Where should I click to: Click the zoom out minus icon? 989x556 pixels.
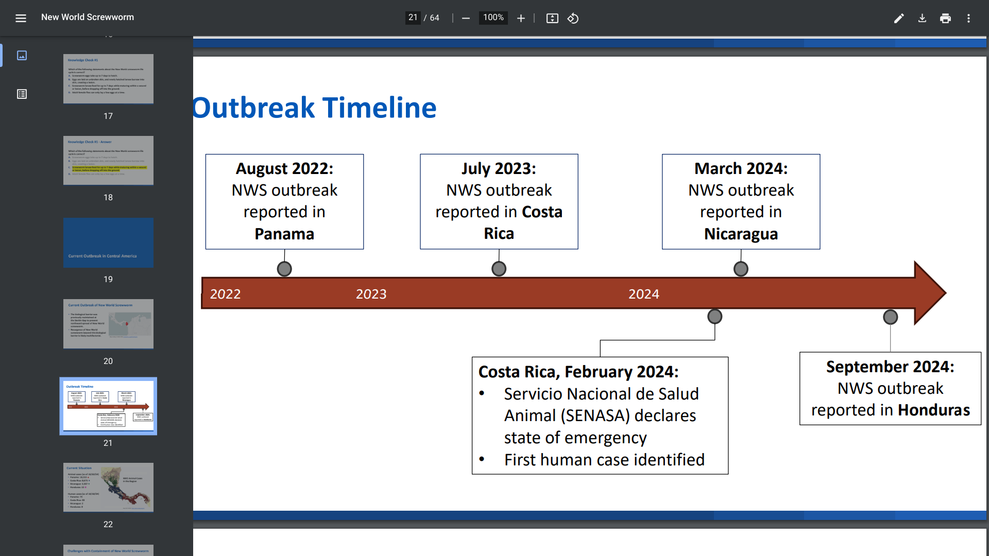pyautogui.click(x=466, y=18)
